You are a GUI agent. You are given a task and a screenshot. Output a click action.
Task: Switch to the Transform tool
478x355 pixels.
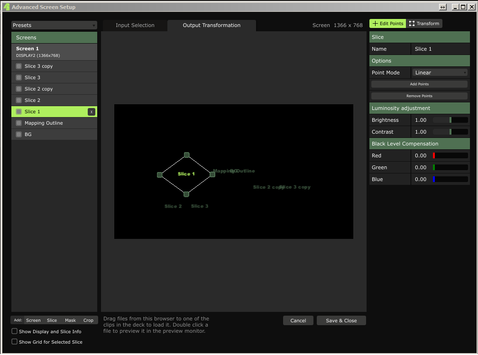pos(424,24)
